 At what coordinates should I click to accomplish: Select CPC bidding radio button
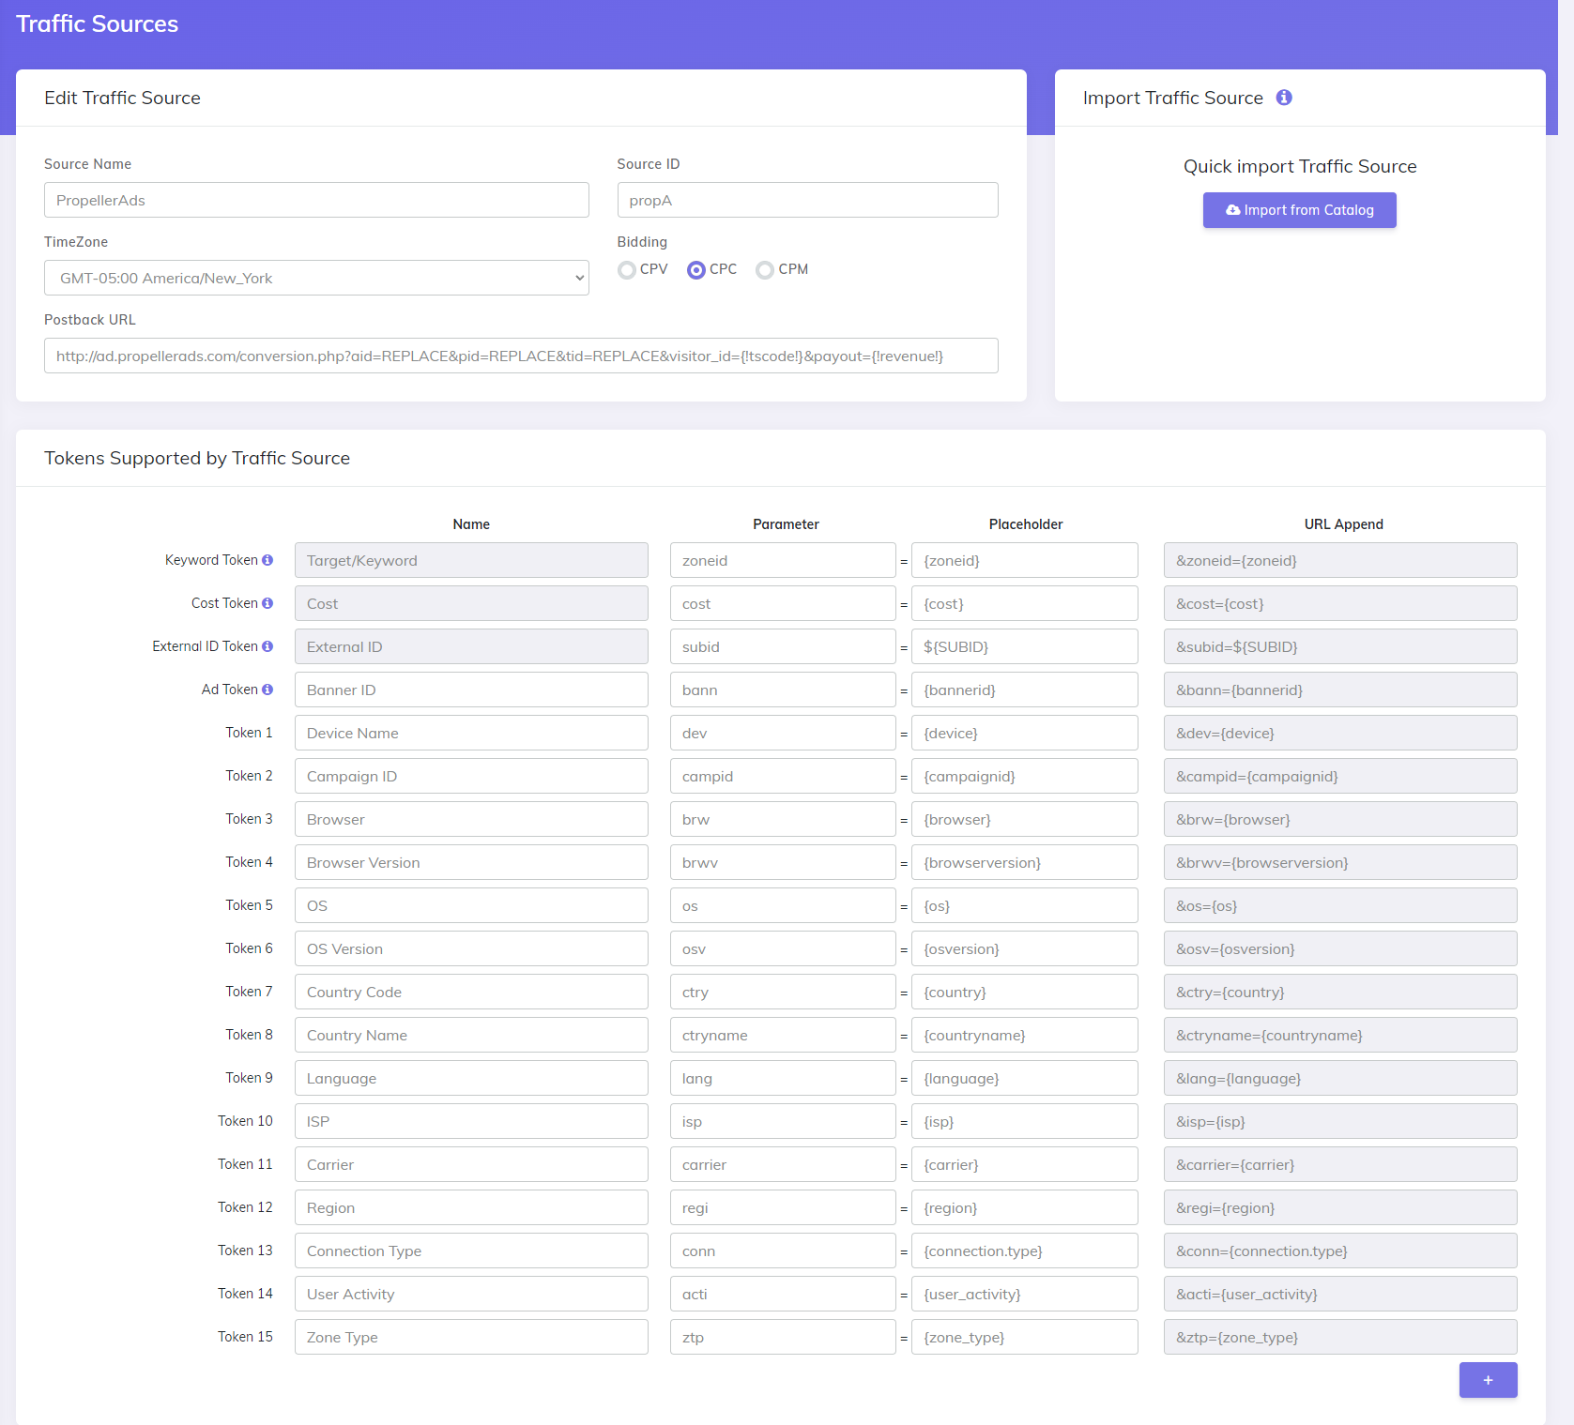696,270
